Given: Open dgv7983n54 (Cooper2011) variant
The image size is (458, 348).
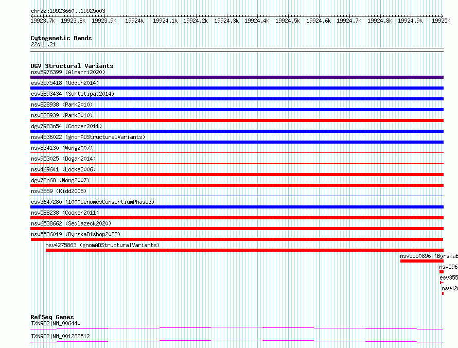Looking at the screenshot, I should (66, 126).
